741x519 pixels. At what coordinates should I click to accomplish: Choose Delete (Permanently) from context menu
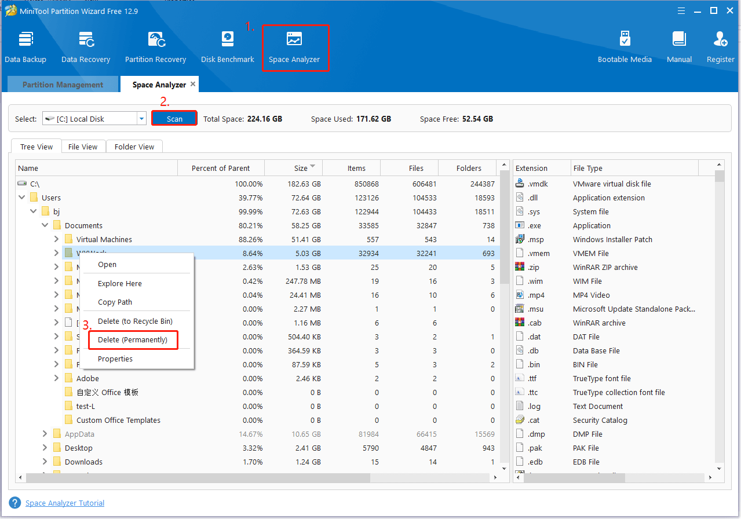pyautogui.click(x=133, y=340)
